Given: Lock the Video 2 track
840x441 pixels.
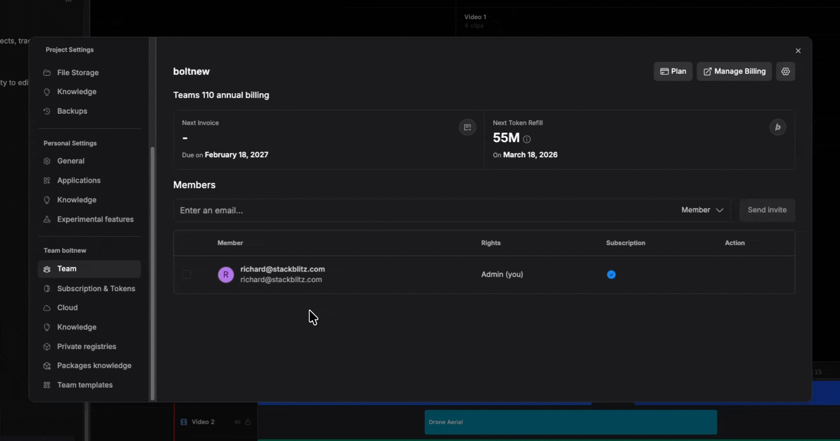Looking at the screenshot, I should pyautogui.click(x=248, y=422).
